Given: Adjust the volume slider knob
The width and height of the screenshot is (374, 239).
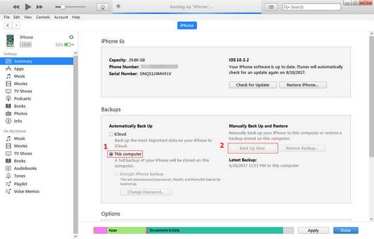Looking at the screenshot, I should pyautogui.click(x=63, y=7).
